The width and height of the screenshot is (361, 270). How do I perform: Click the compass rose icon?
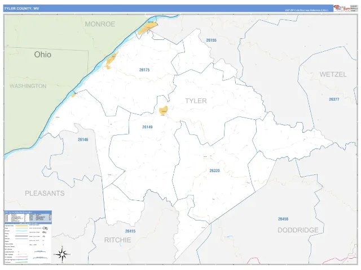(62, 254)
